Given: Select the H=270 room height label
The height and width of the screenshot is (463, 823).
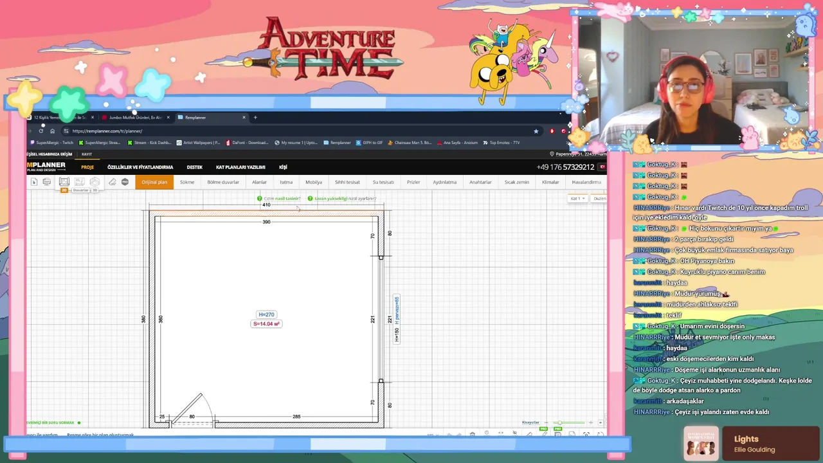Looking at the screenshot, I should point(266,314).
